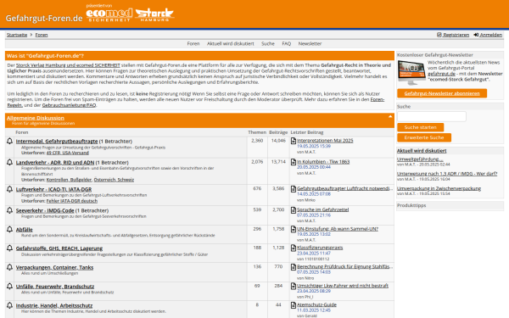Open Gefahrstoffe, GHS, REACH, Lagerung forum

tap(59, 248)
